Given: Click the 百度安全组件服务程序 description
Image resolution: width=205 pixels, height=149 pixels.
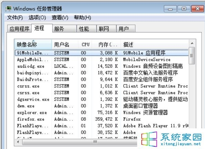Looking at the screenshot, I should [x=148, y=79].
